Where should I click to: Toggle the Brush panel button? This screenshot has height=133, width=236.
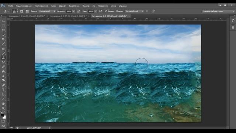(22, 11)
